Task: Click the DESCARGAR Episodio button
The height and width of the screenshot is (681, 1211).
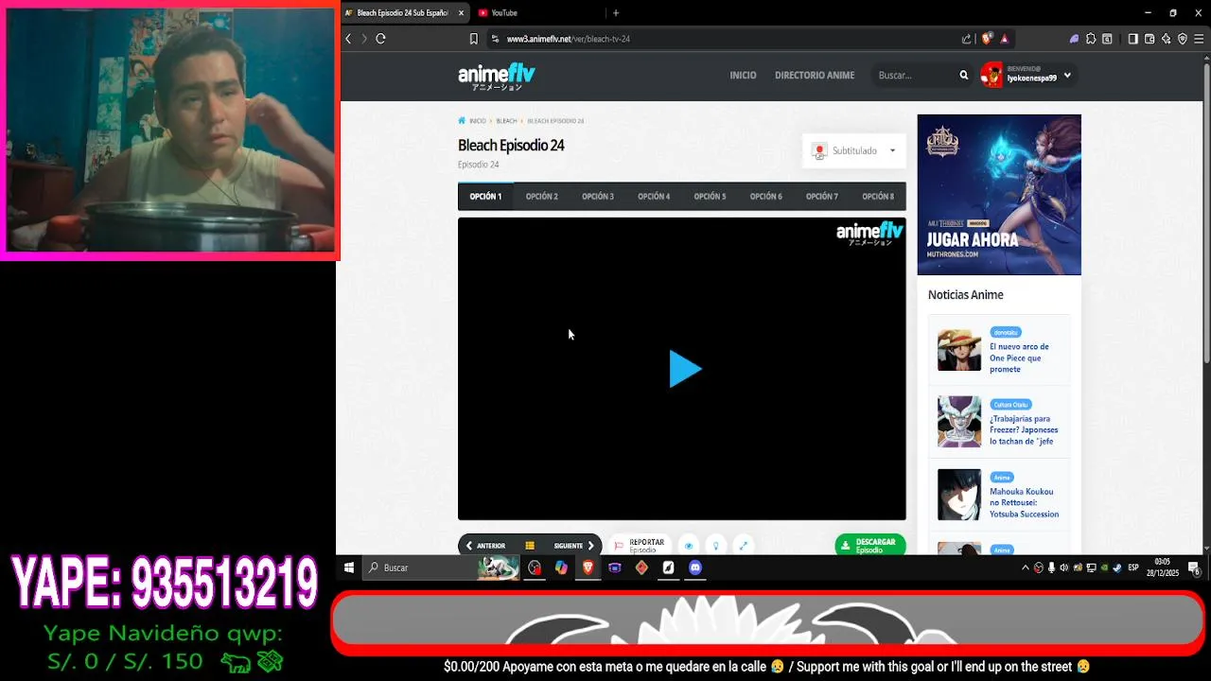Action: 869,546
